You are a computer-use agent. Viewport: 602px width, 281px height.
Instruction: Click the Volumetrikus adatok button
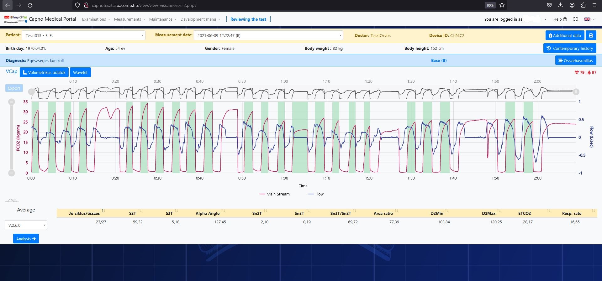(x=44, y=72)
